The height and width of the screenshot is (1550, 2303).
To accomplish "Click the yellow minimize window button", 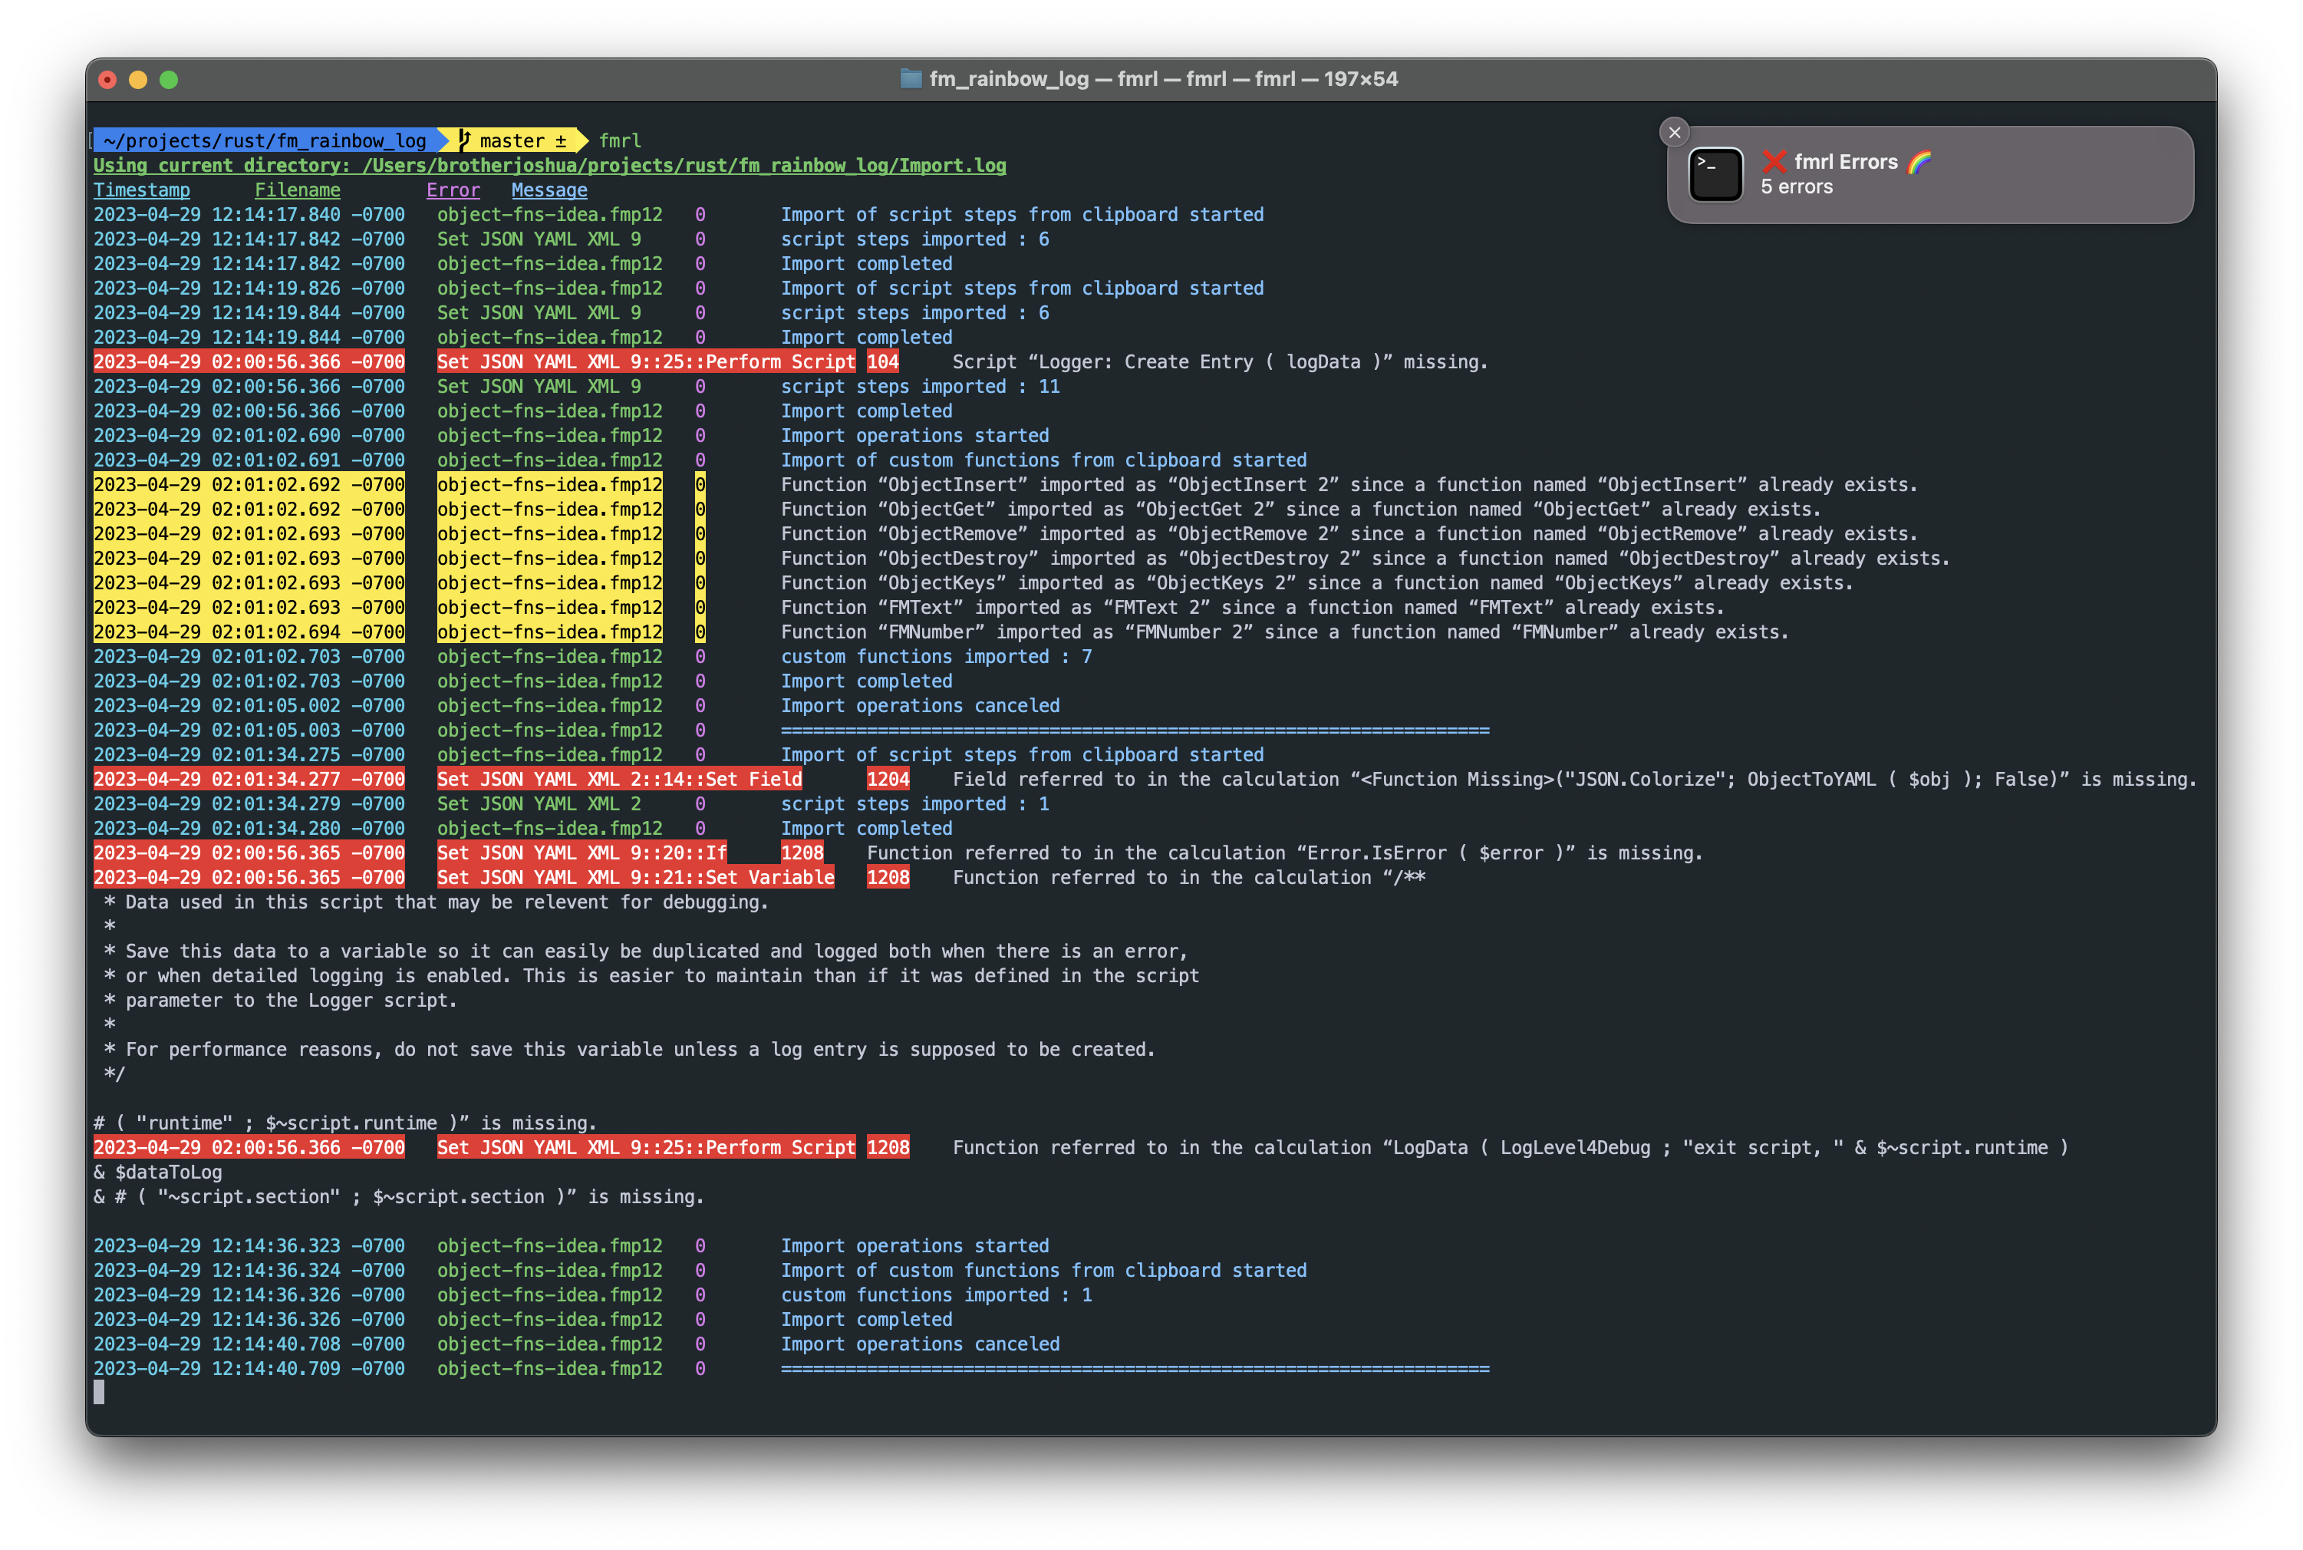I will coord(138,80).
